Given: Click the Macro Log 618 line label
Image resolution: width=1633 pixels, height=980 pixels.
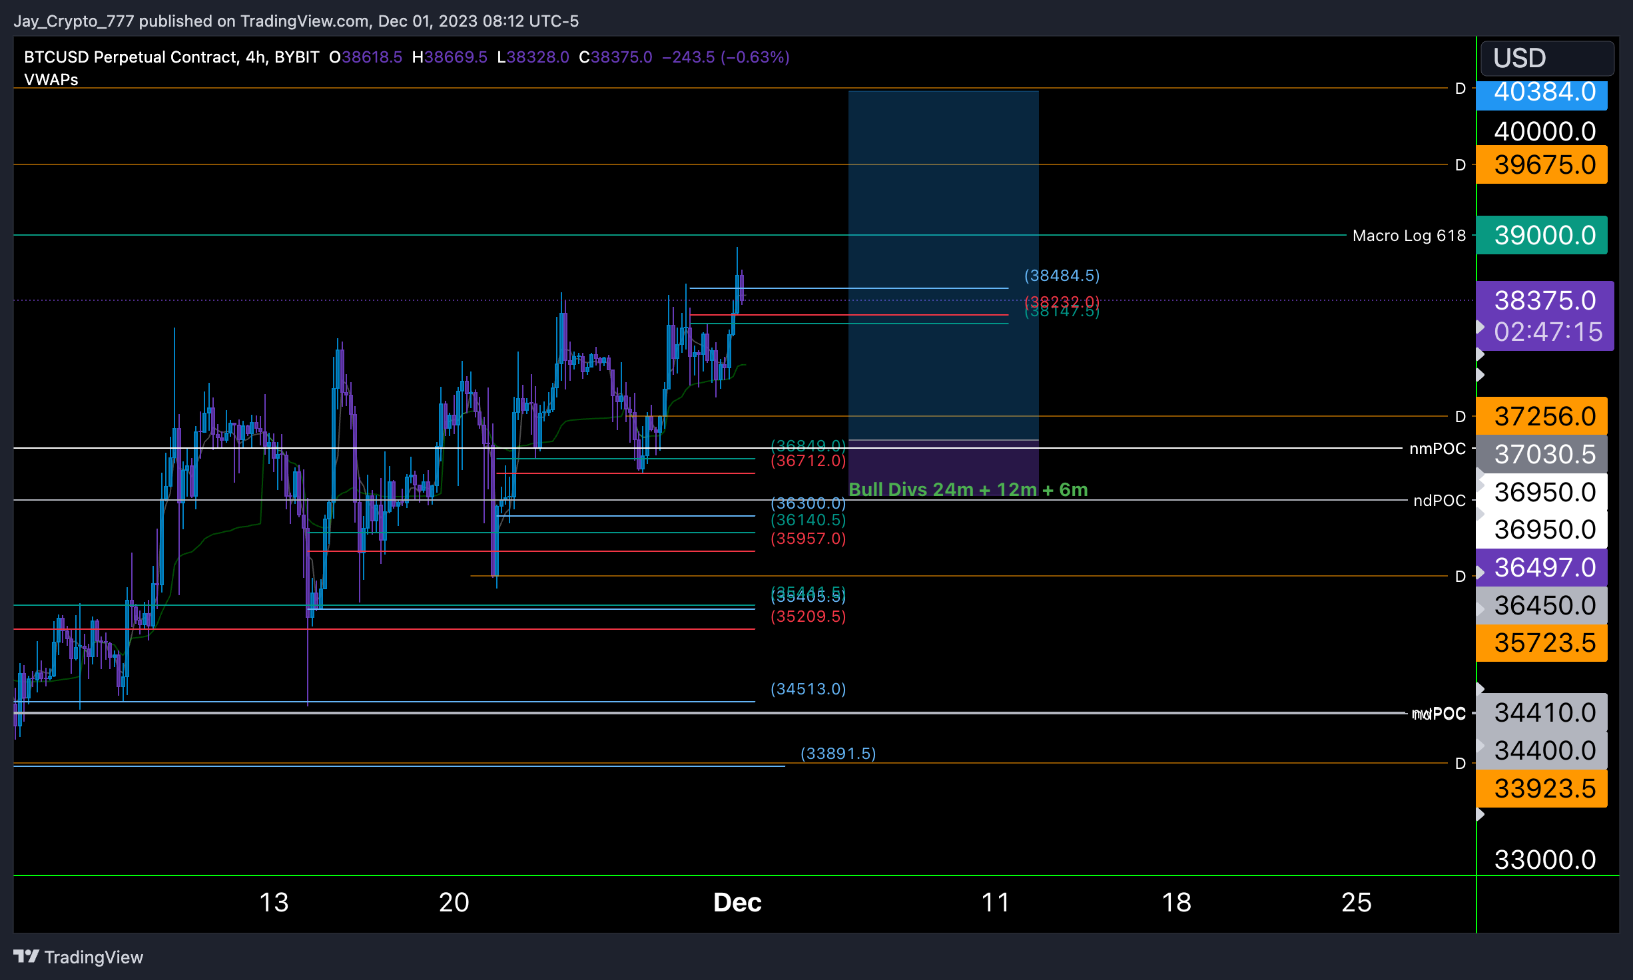Looking at the screenshot, I should [1409, 235].
